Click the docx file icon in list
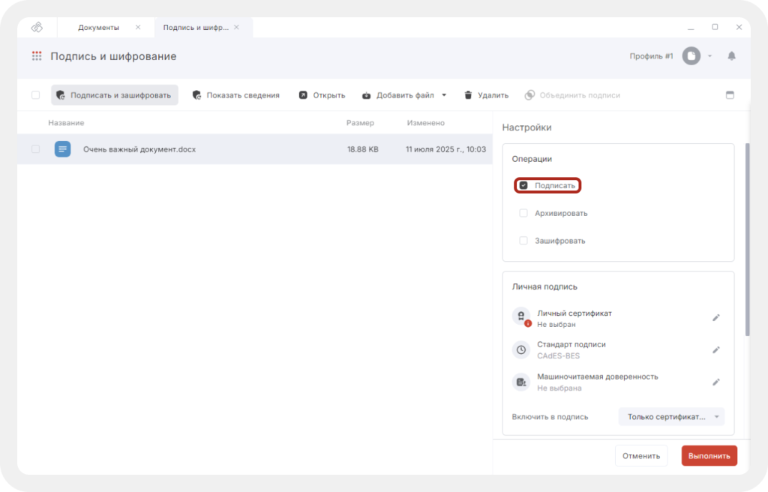Screen dimensions: 768x492 (x=62, y=149)
